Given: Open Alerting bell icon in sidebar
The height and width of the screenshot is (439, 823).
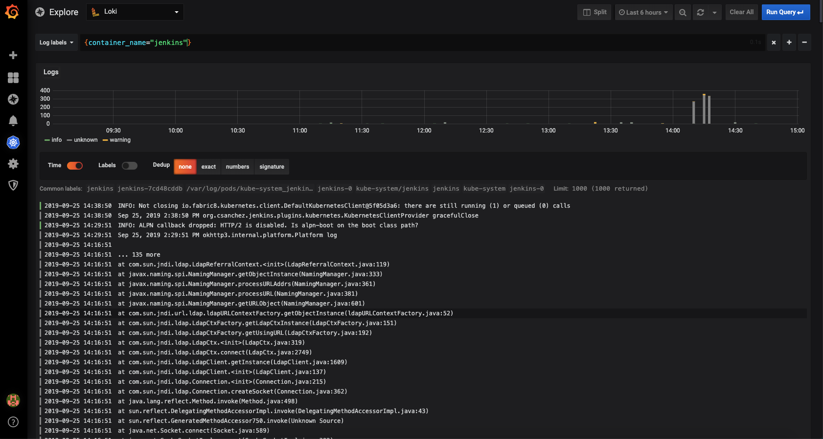Looking at the screenshot, I should [x=13, y=121].
